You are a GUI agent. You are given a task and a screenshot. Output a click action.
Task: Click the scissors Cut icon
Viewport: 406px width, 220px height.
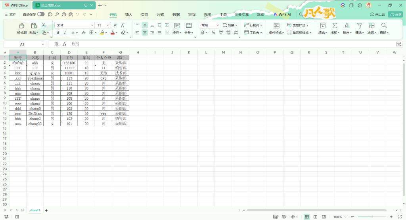(44, 25)
